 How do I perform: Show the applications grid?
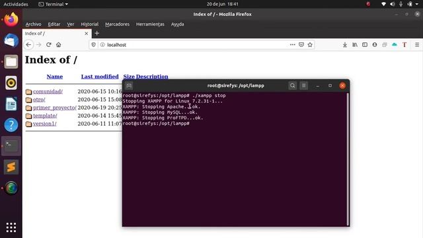coord(11,227)
